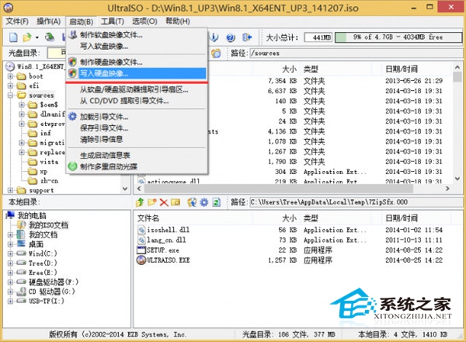Click the floppy icon beside 制作软盘映像文件
This screenshot has height=342, width=466.
pos(72,34)
